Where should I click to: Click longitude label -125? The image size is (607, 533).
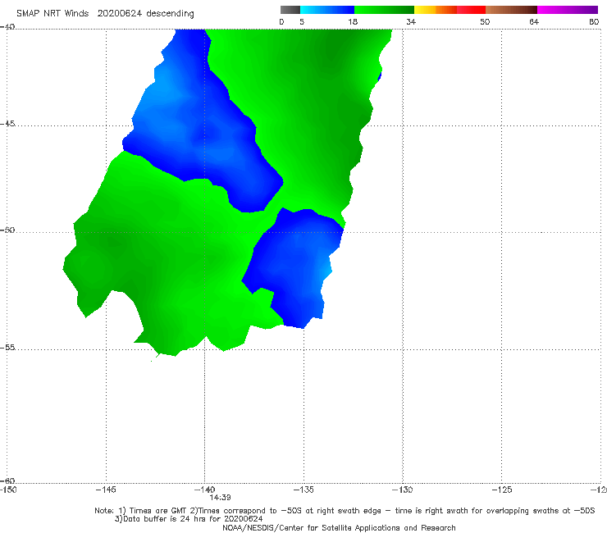pyautogui.click(x=502, y=490)
